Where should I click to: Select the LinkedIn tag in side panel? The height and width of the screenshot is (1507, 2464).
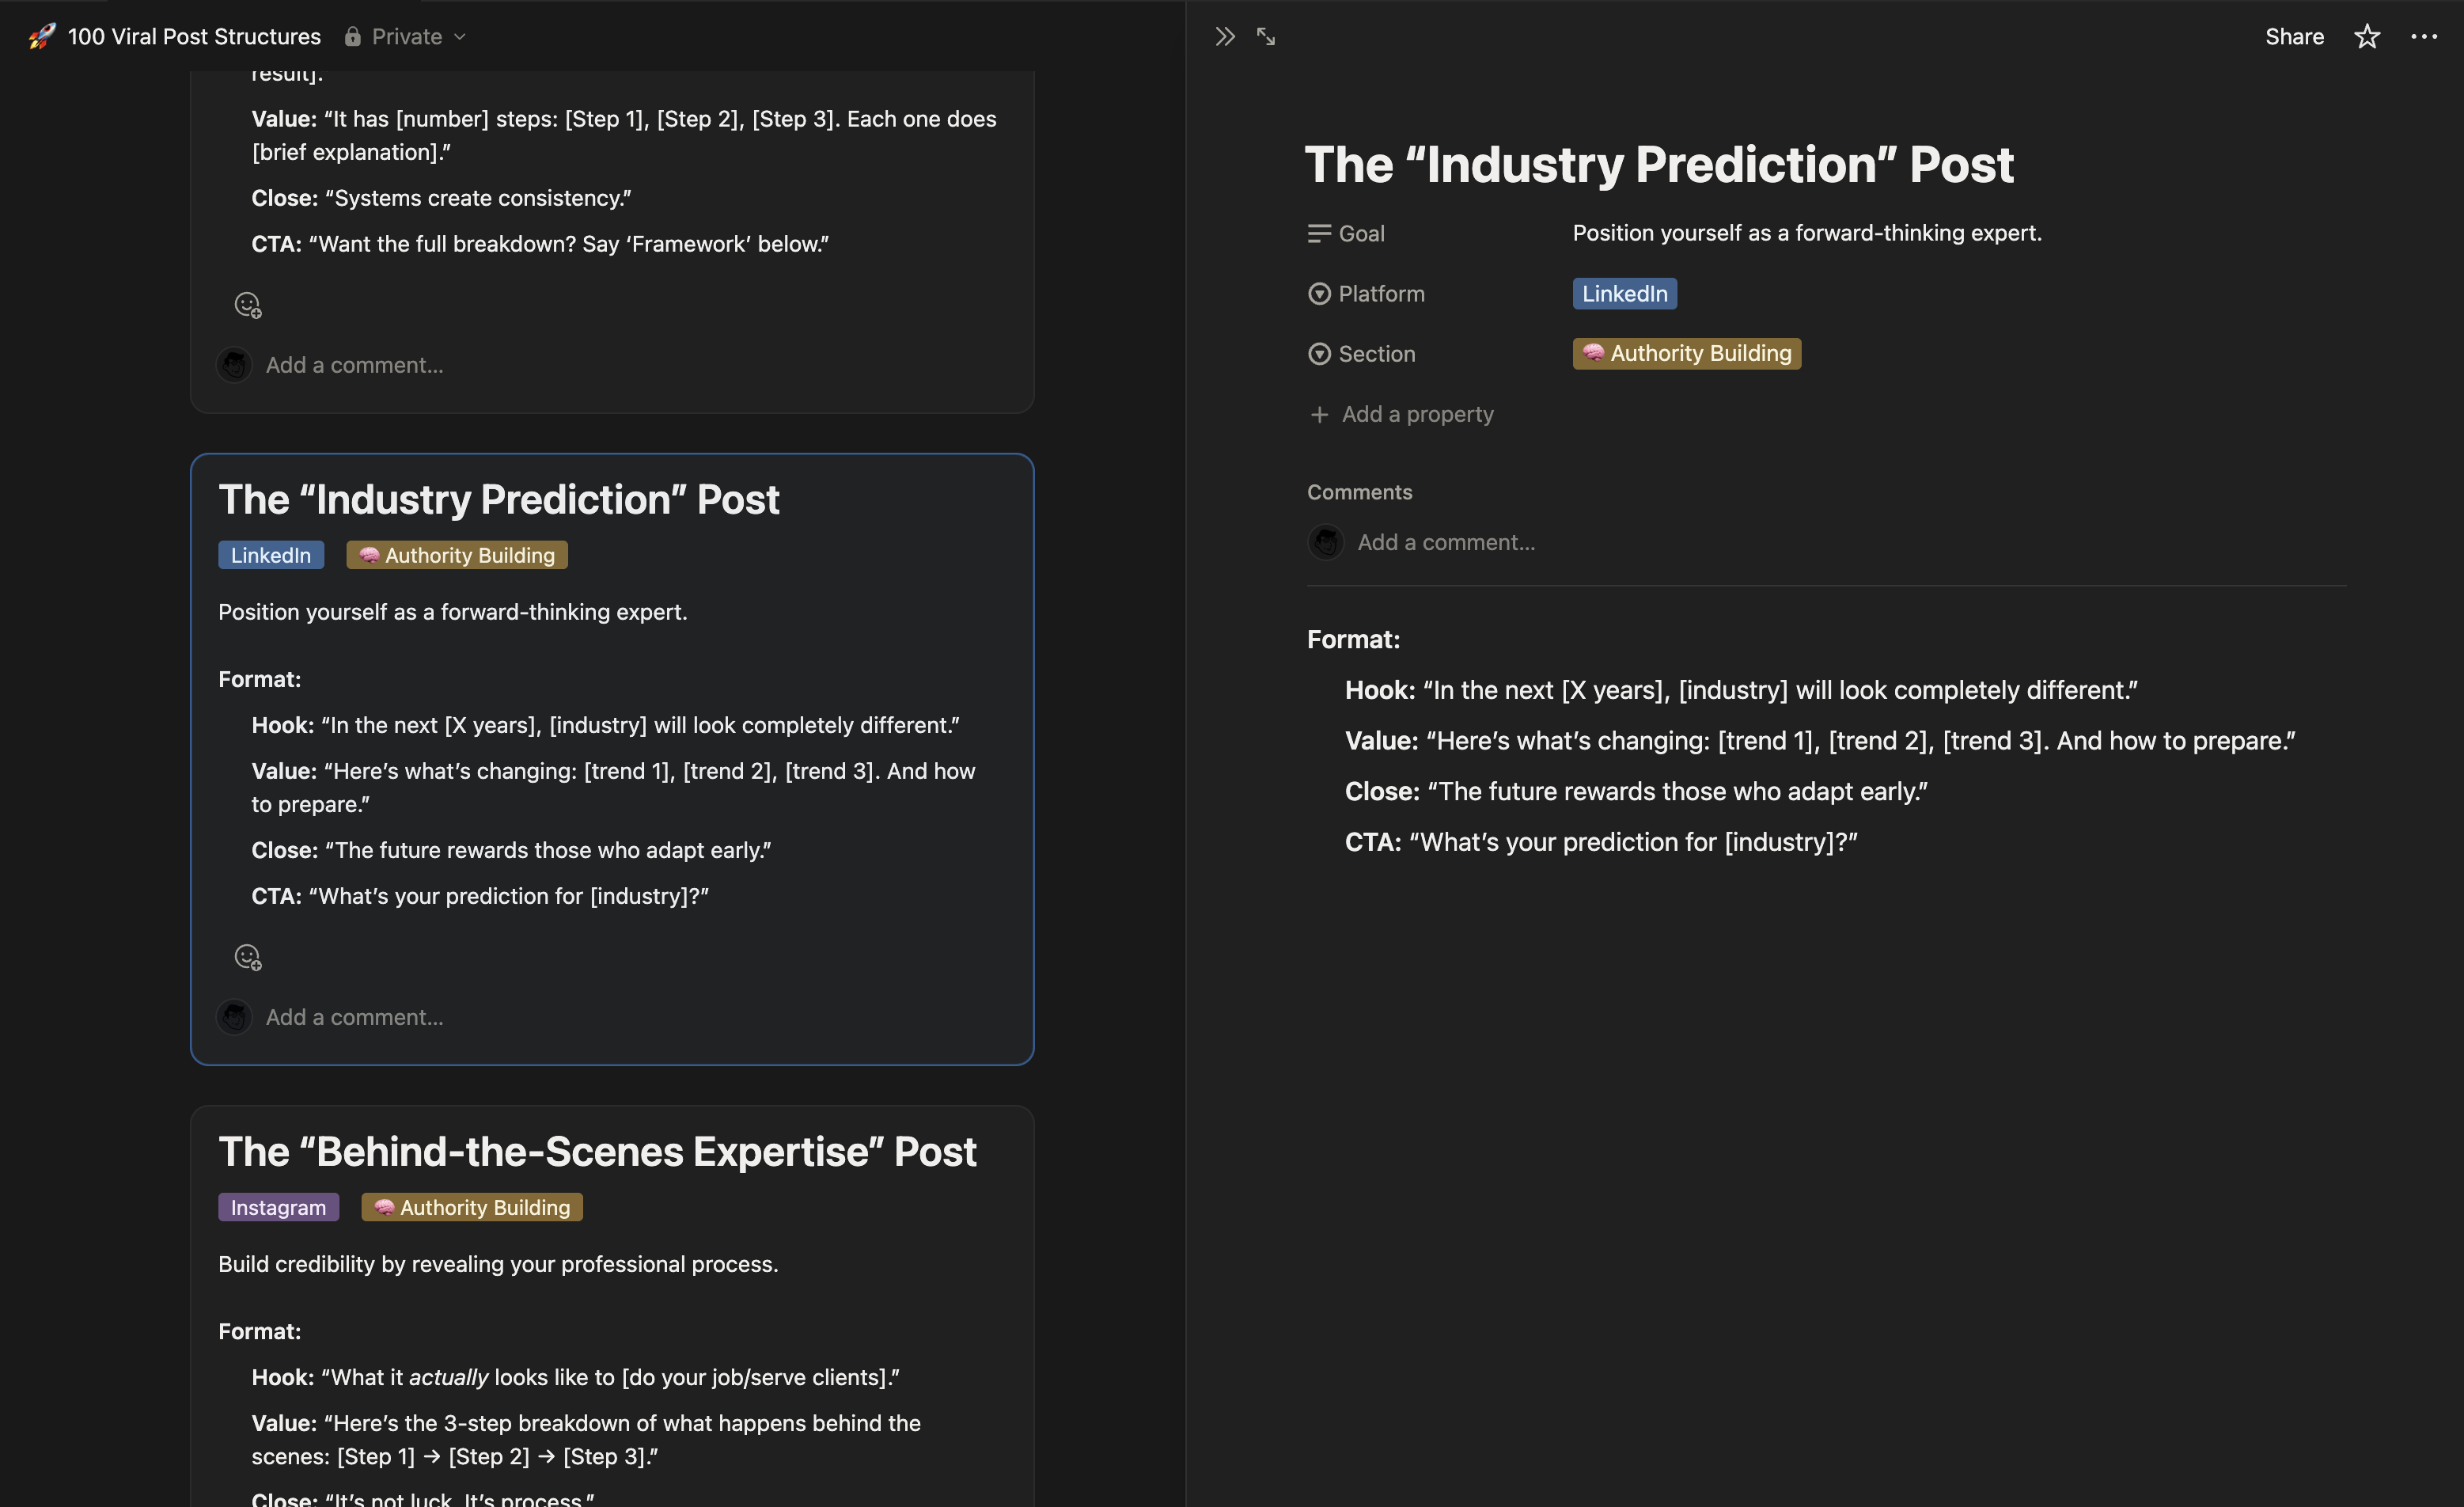(x=1624, y=294)
